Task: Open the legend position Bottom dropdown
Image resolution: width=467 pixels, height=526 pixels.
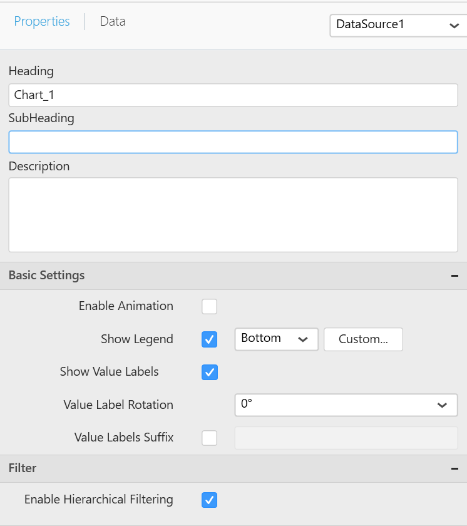Action: [276, 339]
